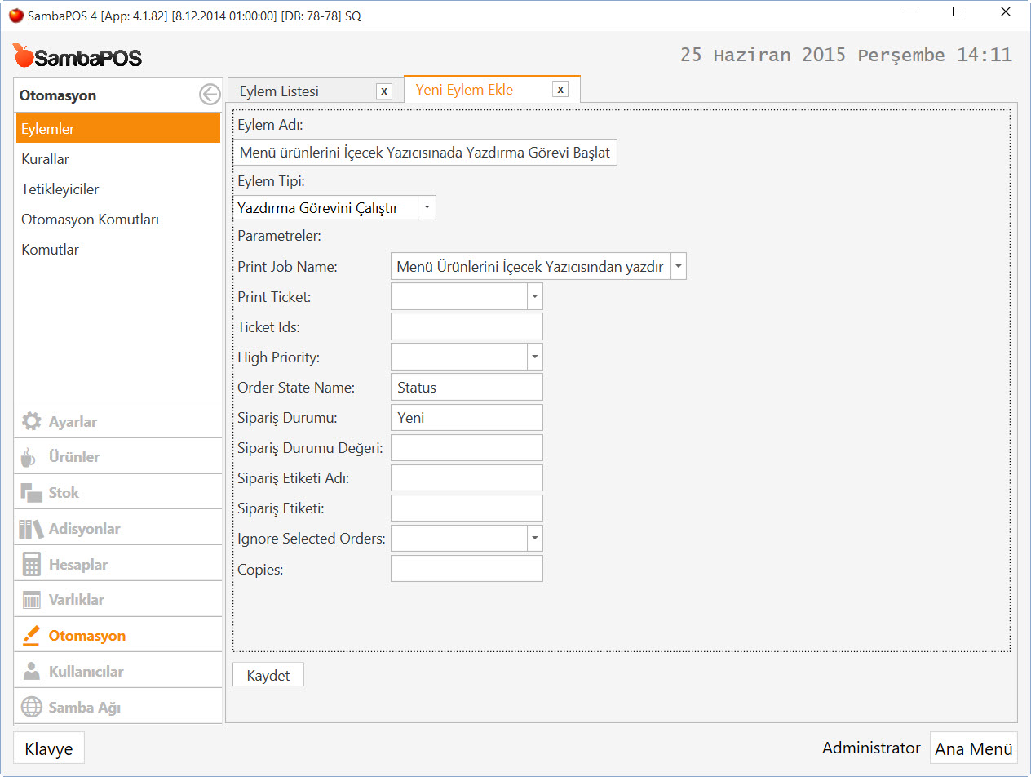
Task: Open the Print Job Name dropdown
Action: pos(678,267)
